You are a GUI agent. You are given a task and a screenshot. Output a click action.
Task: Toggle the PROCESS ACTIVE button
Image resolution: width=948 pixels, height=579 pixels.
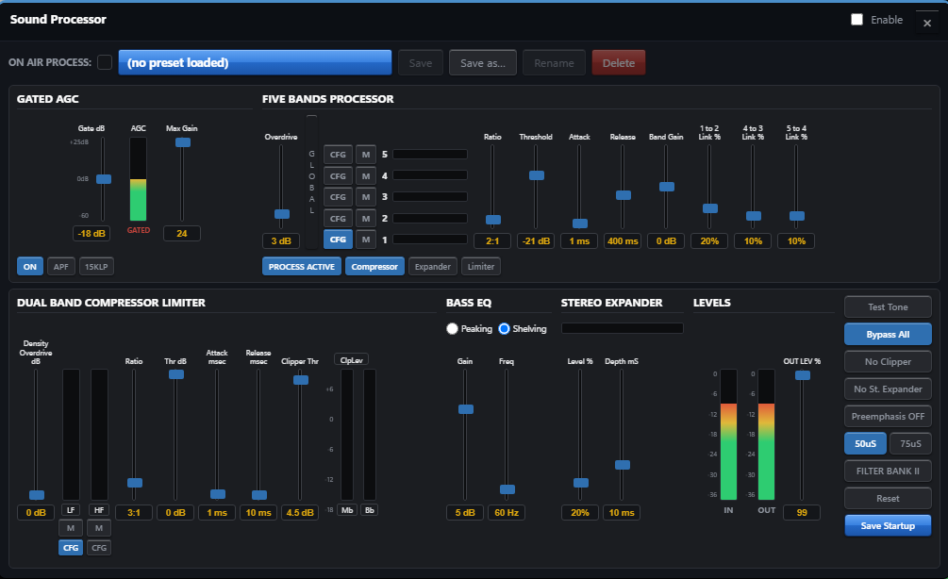click(x=302, y=267)
